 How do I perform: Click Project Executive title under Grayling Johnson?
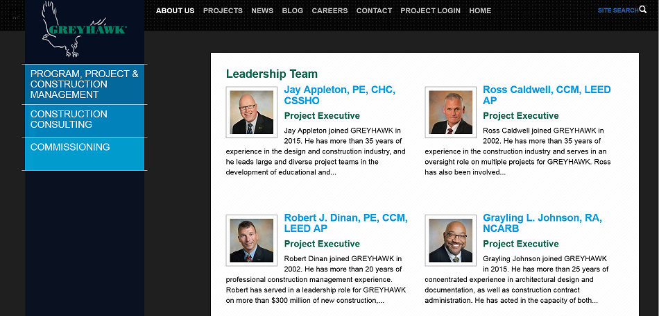click(x=521, y=244)
